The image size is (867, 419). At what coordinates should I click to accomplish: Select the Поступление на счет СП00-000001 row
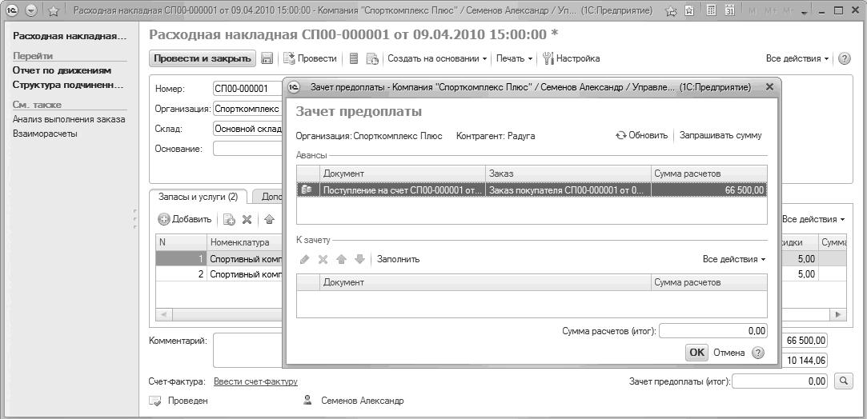[x=532, y=190]
